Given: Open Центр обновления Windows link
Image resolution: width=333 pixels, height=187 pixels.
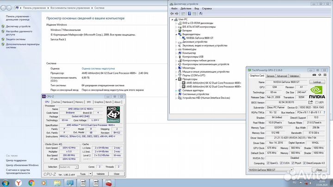Looking at the screenshot, I should click(22, 165).
